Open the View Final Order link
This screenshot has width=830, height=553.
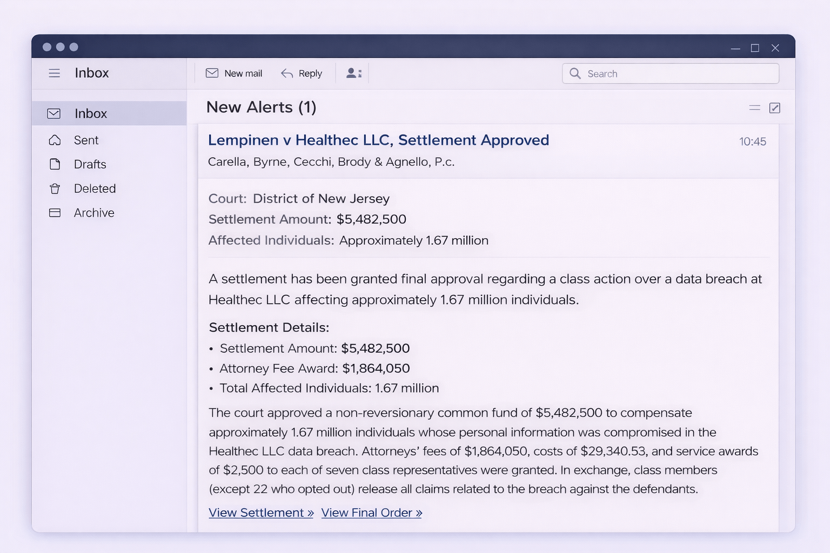(372, 512)
